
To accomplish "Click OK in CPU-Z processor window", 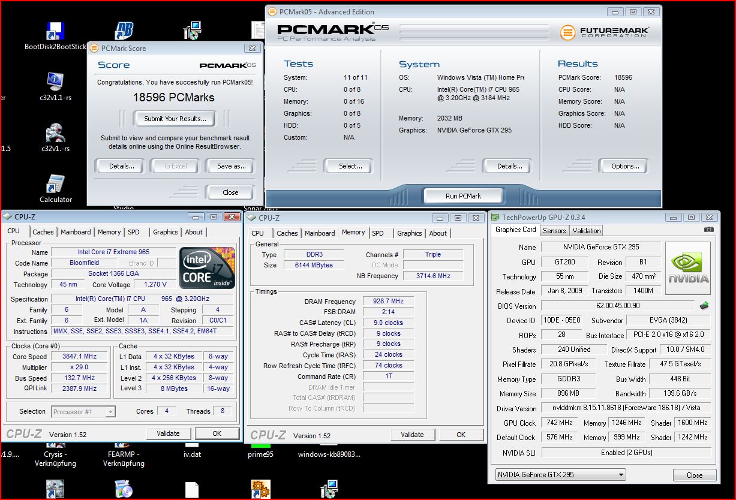I will (217, 433).
